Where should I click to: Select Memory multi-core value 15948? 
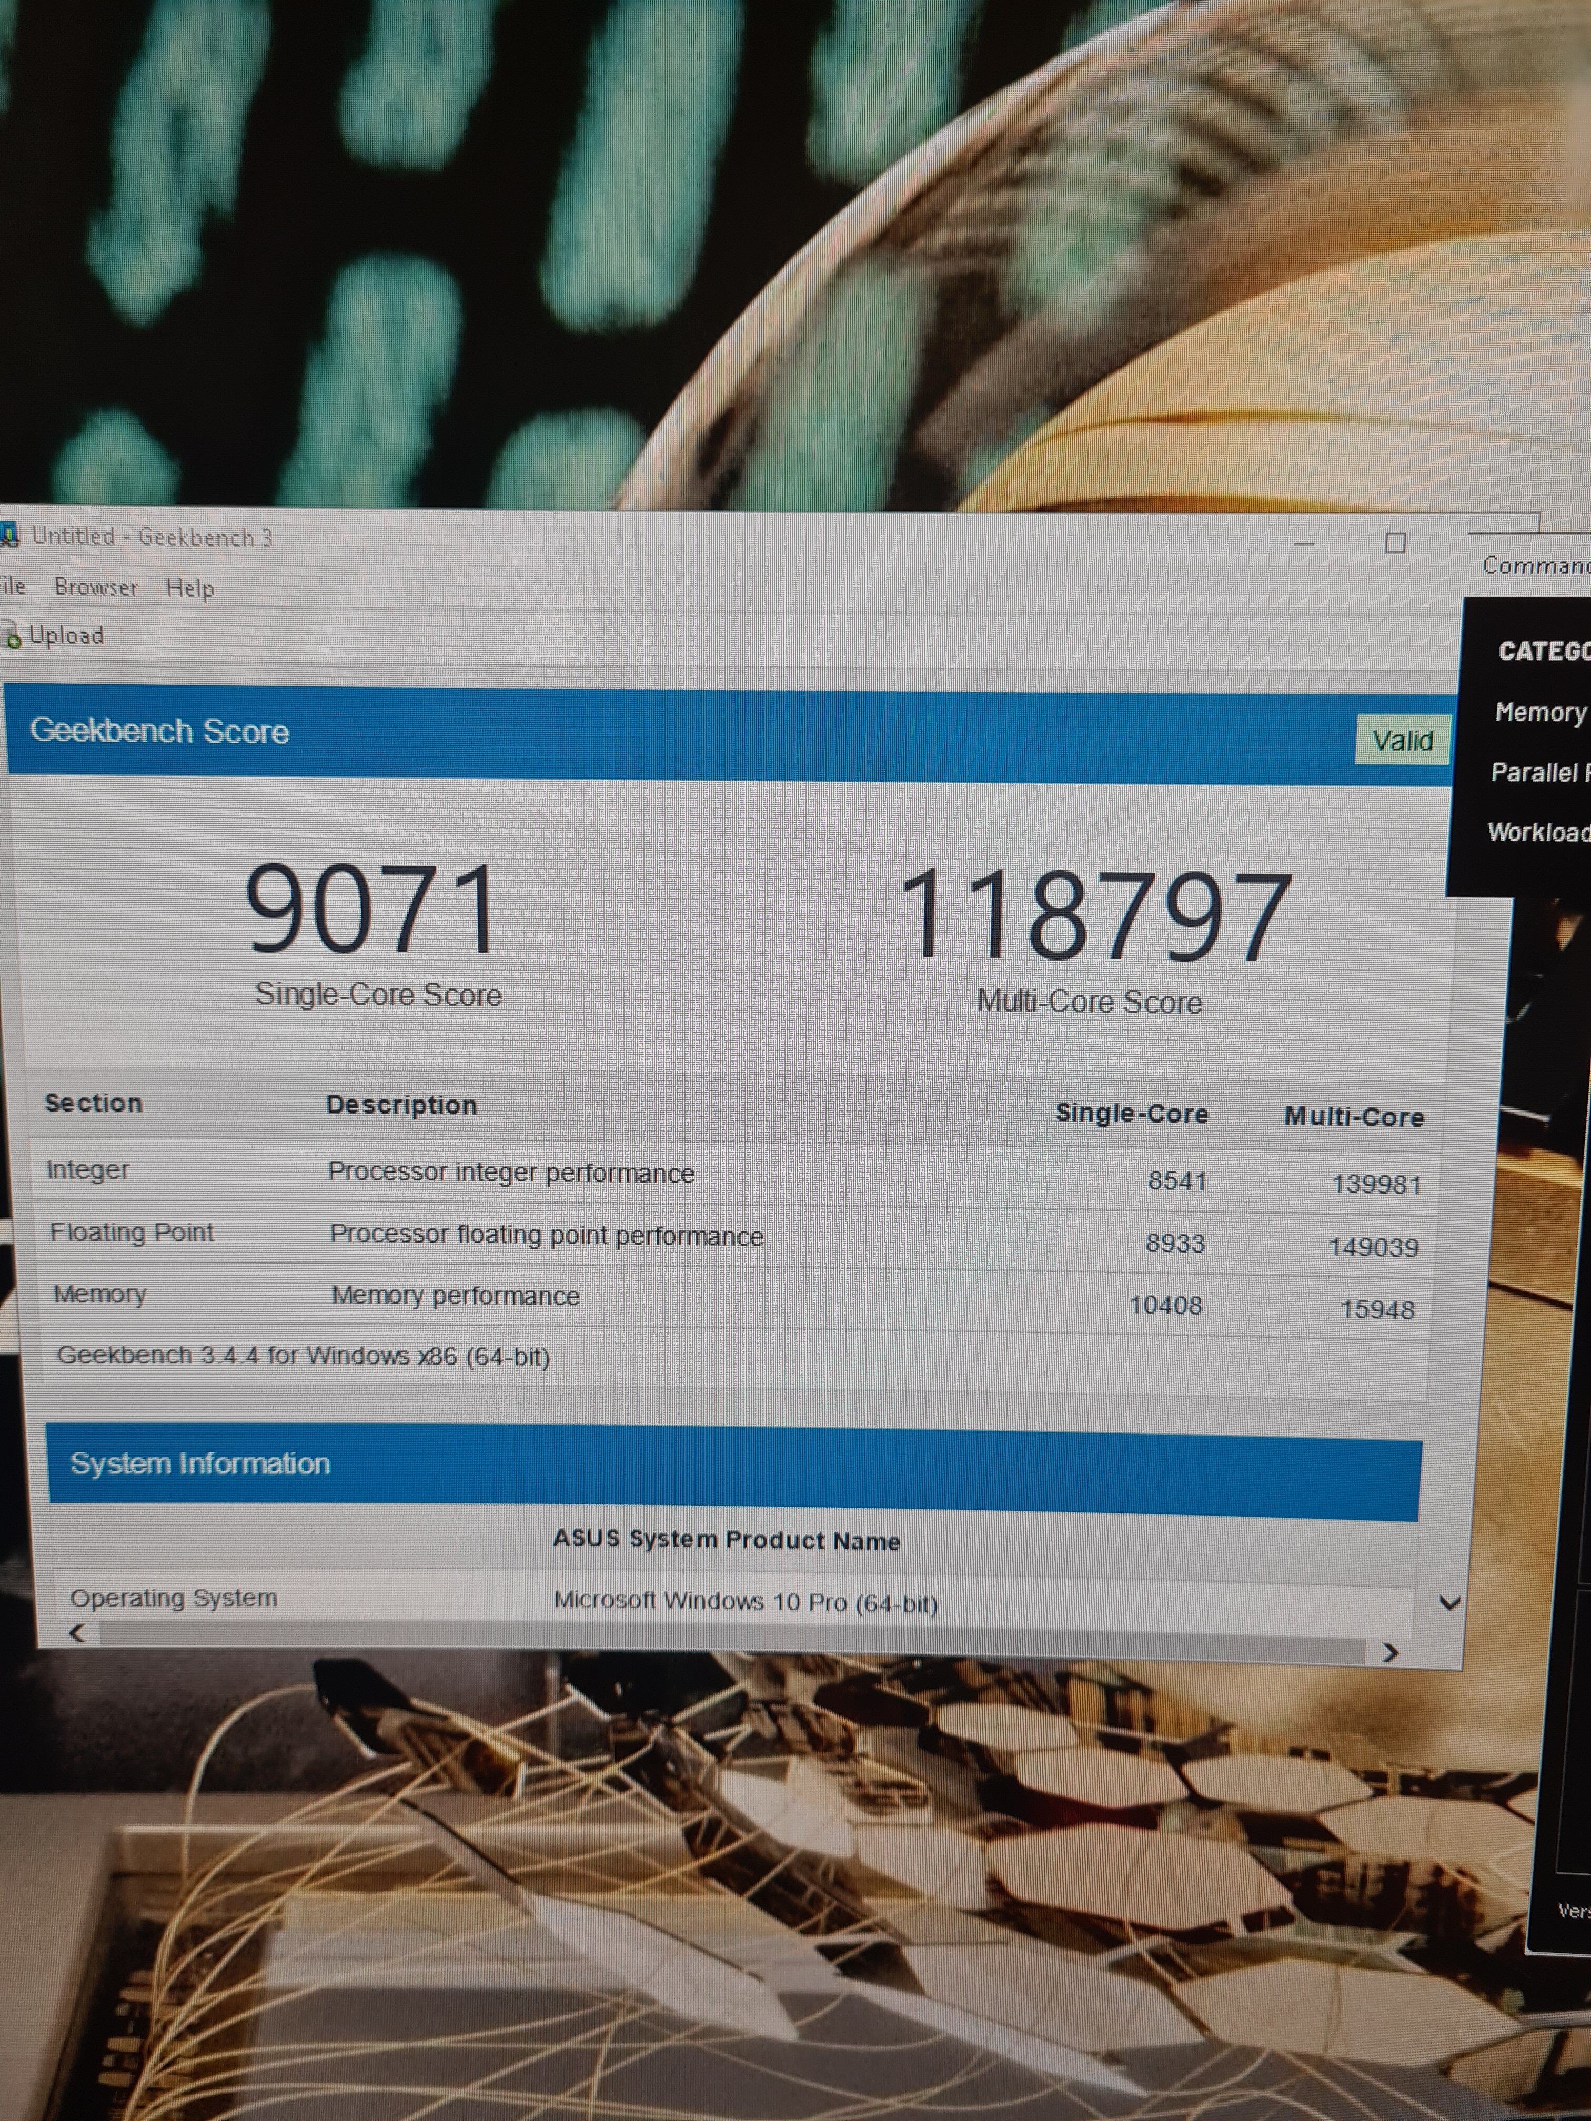(1377, 1310)
